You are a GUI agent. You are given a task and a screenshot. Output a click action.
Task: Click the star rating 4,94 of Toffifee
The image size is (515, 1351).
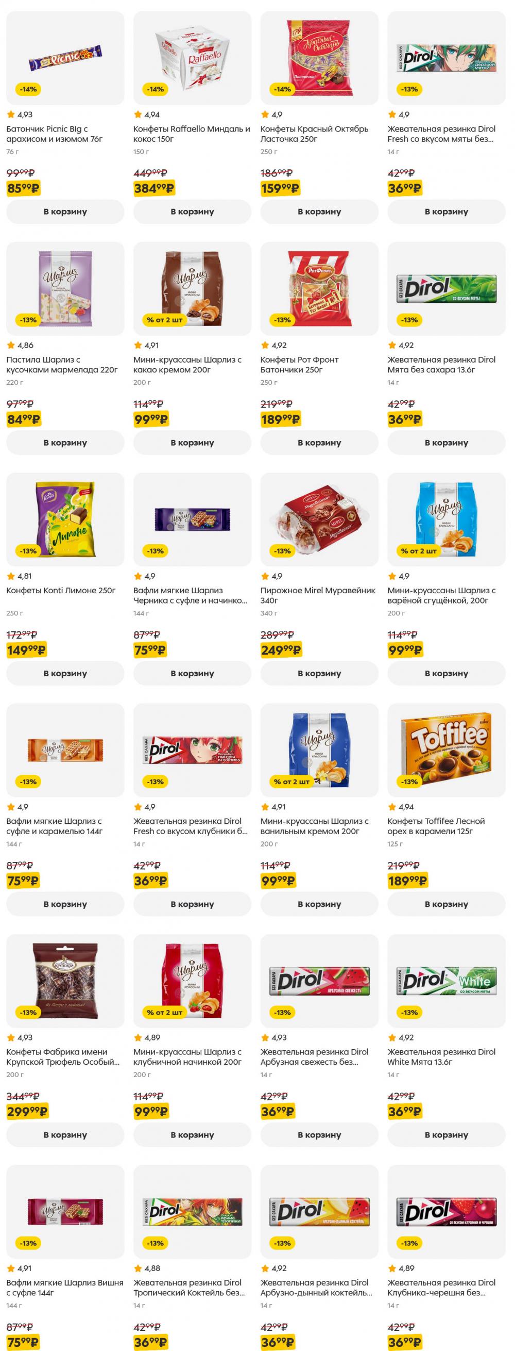(401, 807)
